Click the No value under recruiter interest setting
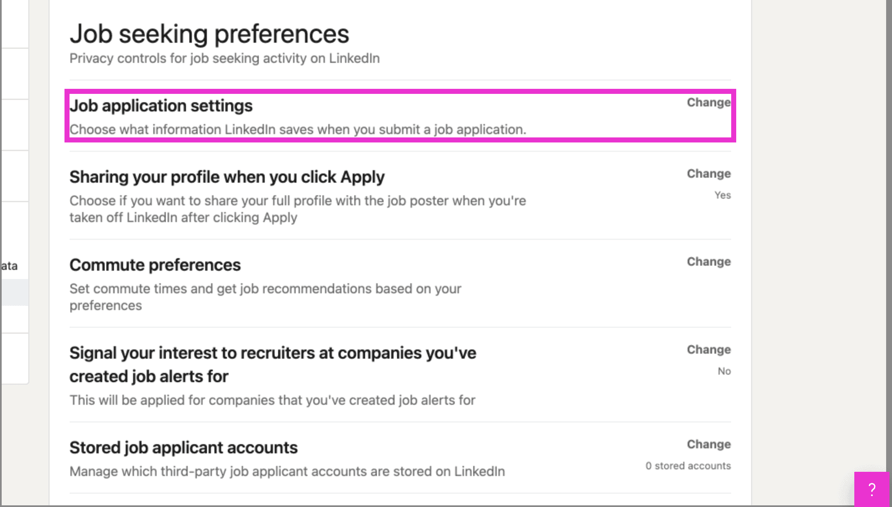The height and width of the screenshot is (507, 892). pyautogui.click(x=724, y=371)
